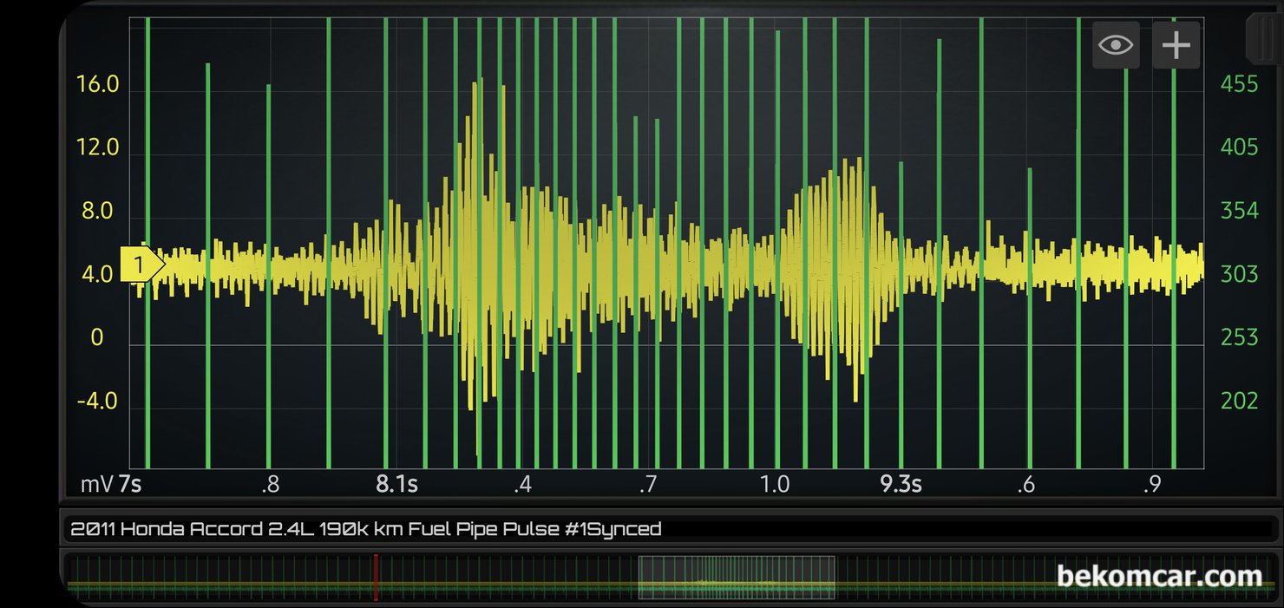This screenshot has height=608, width=1284.
Task: Click the 9.3s time axis label
Action: coord(901,484)
